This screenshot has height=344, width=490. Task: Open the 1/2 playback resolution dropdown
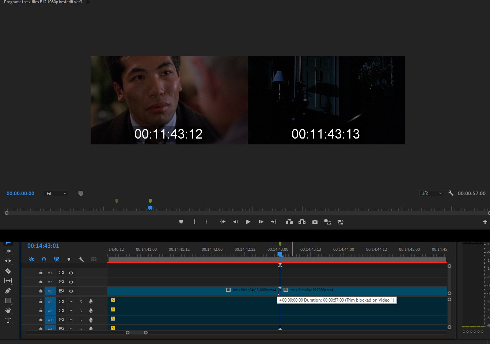432,193
